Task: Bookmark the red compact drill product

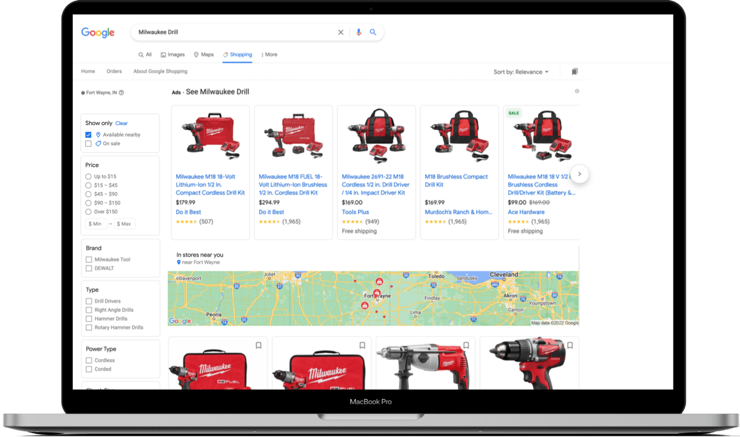Action: point(570,345)
